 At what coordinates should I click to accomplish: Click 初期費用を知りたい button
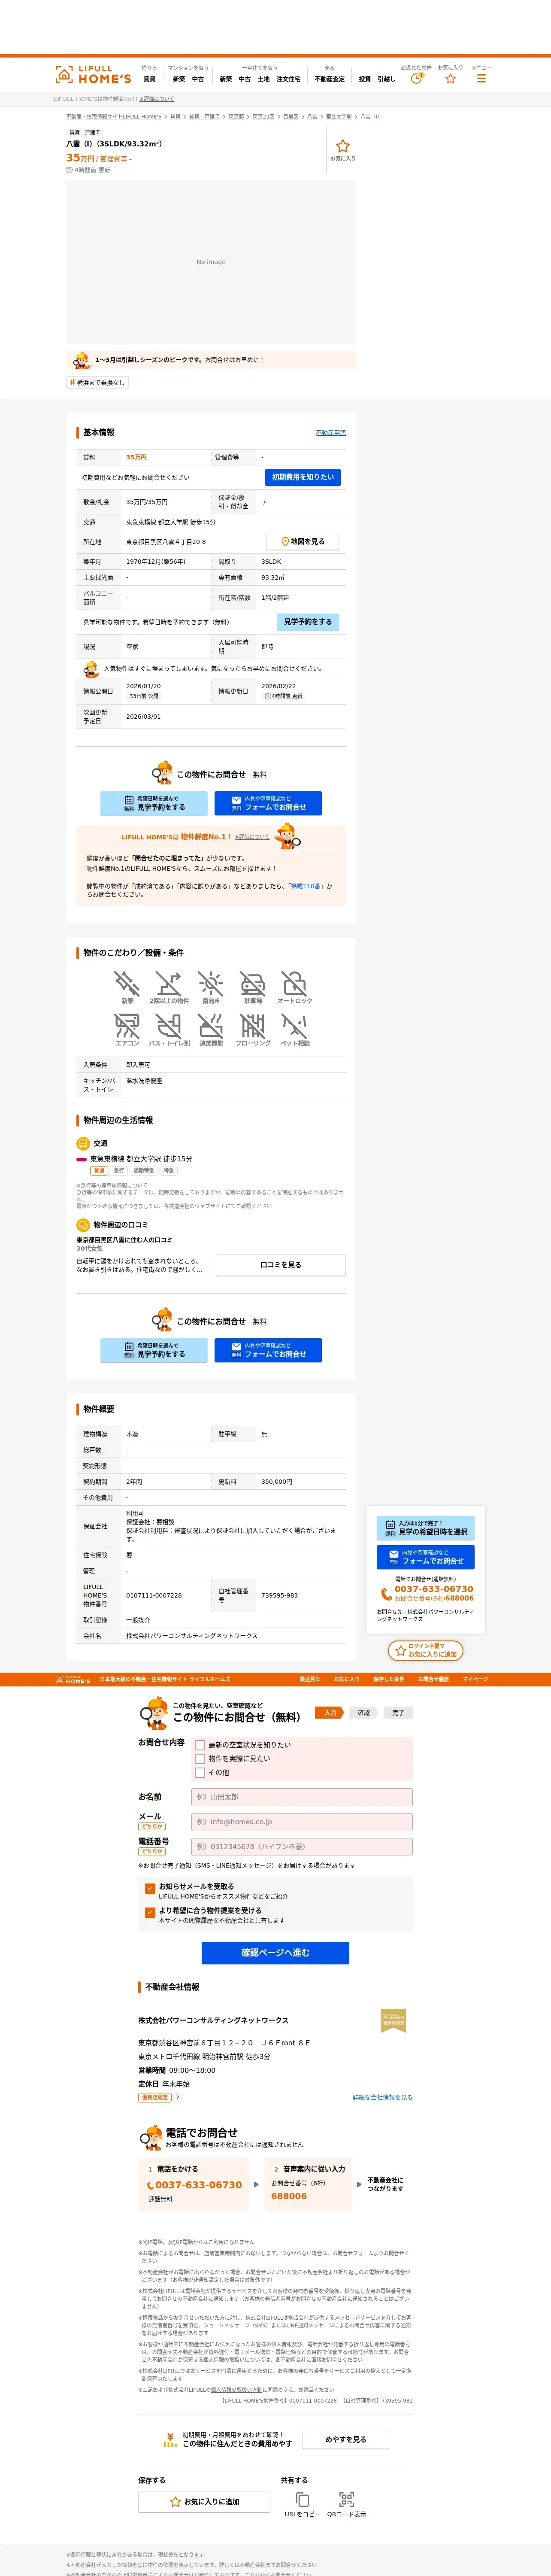tap(302, 477)
